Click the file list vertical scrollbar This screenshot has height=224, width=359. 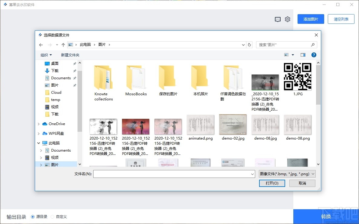[x=318, y=85]
